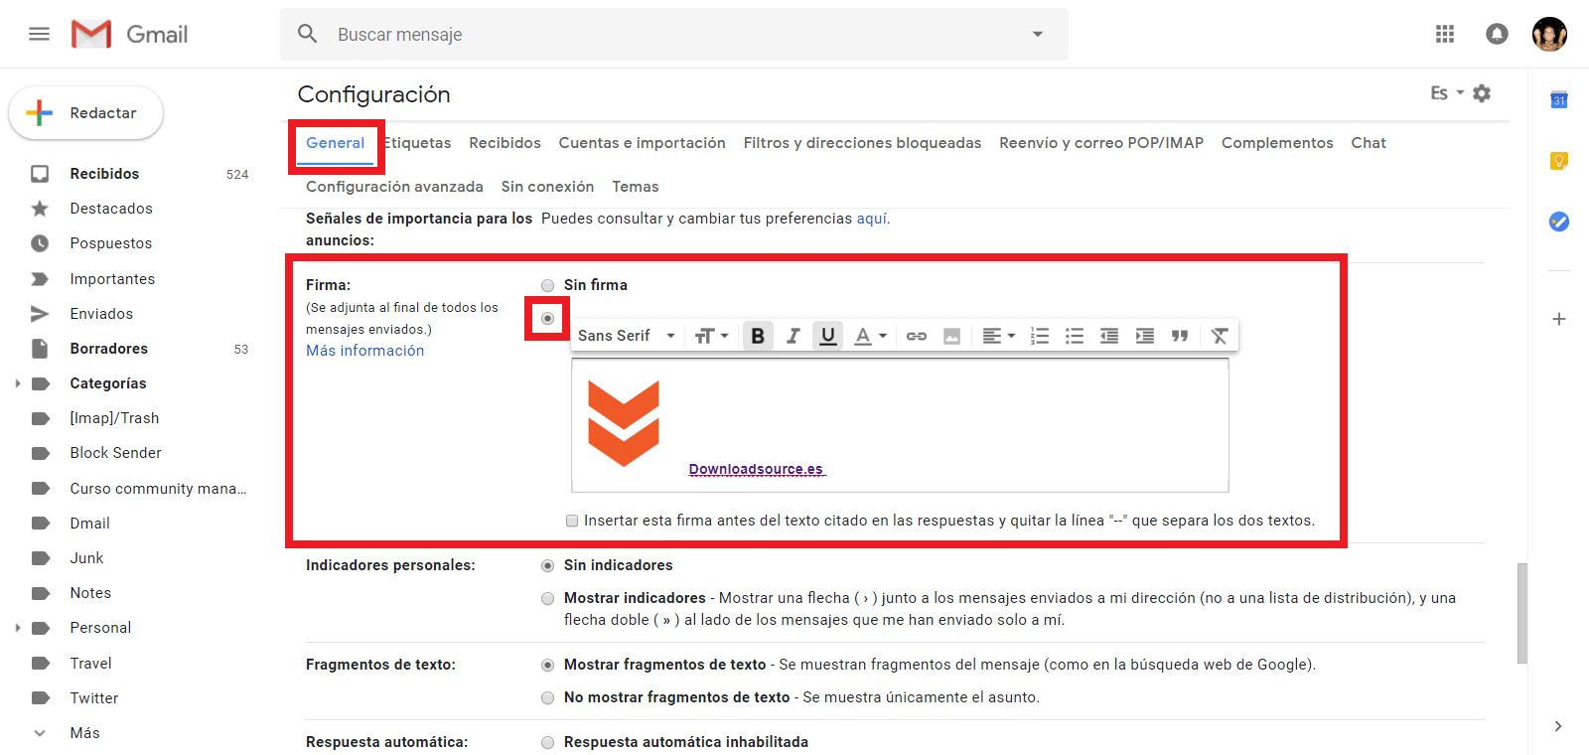
Task: Click the search magnifier icon
Action: click(308, 34)
